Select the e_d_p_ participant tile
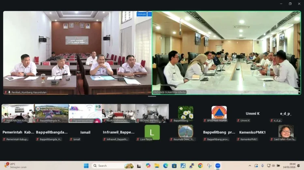This screenshot has width=304, height=170. pyautogui.click(x=286, y=114)
